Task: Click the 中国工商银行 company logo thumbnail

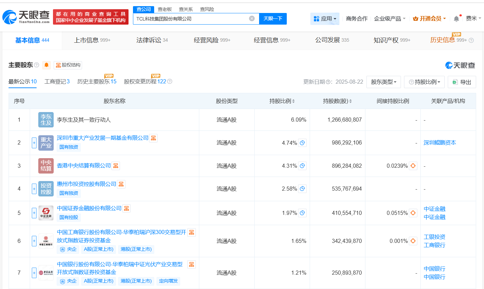Action: 46,240
